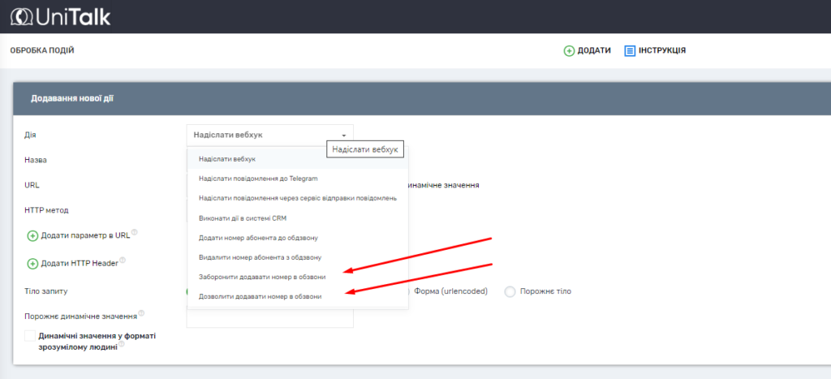The width and height of the screenshot is (831, 379).
Task: Open the ІНСТРУКЦІЯ document icon
Action: 629,50
